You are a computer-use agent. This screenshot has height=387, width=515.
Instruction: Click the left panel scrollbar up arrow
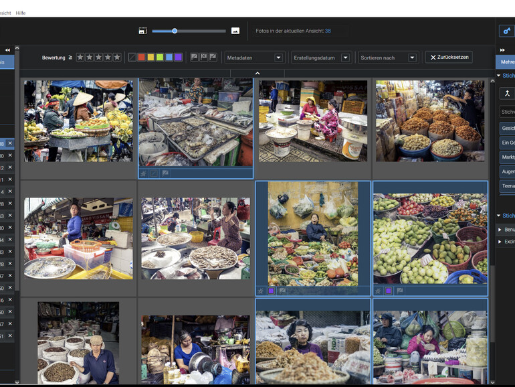[17, 48]
